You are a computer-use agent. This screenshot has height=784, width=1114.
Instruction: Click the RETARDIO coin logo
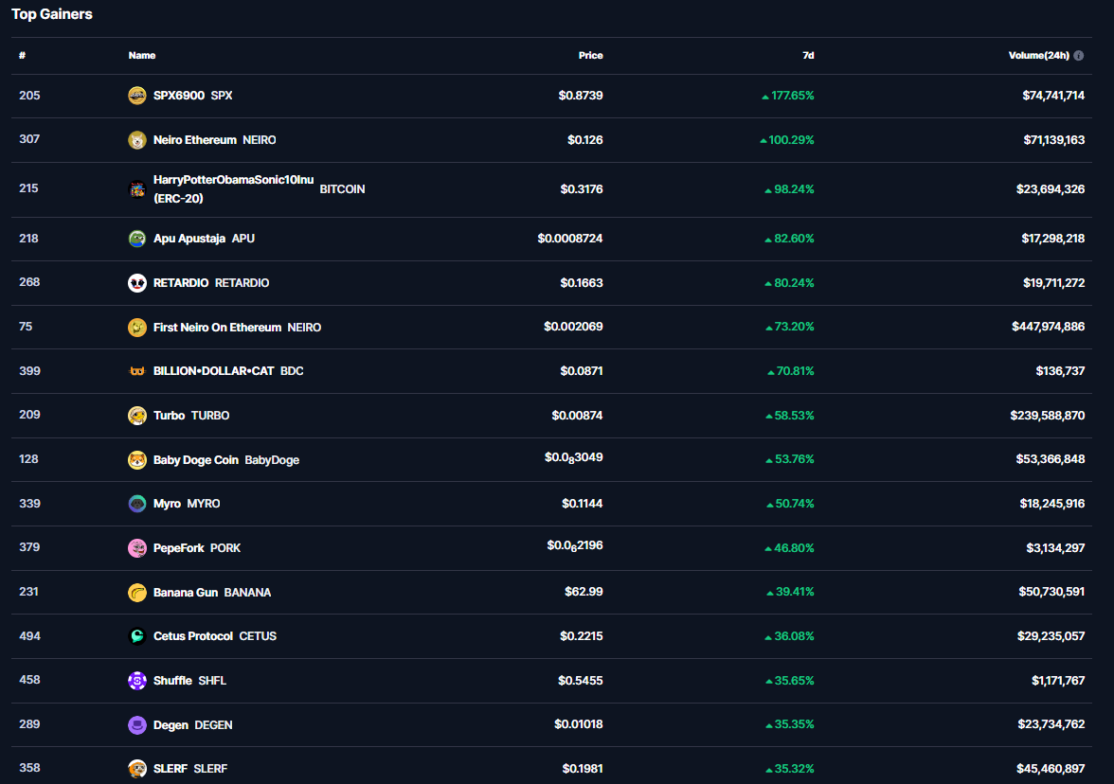(x=137, y=283)
